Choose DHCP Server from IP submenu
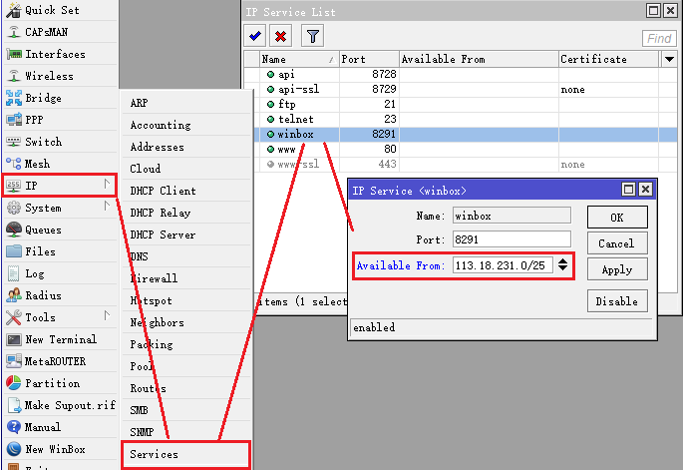Screen dimensions: 683x470 point(163,235)
